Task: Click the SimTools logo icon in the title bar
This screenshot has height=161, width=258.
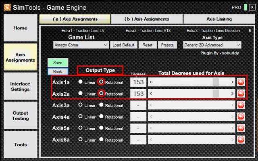Action: click(x=7, y=7)
